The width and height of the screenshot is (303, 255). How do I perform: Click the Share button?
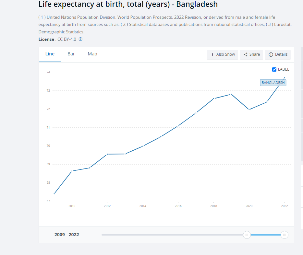(x=252, y=54)
